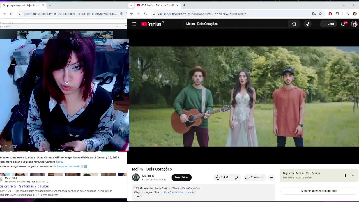The height and width of the screenshot is (202, 359).
Task: Click the Crear button
Action: tap(328, 24)
